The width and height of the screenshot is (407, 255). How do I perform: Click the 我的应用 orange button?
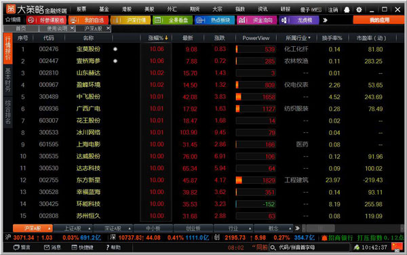tap(379, 20)
